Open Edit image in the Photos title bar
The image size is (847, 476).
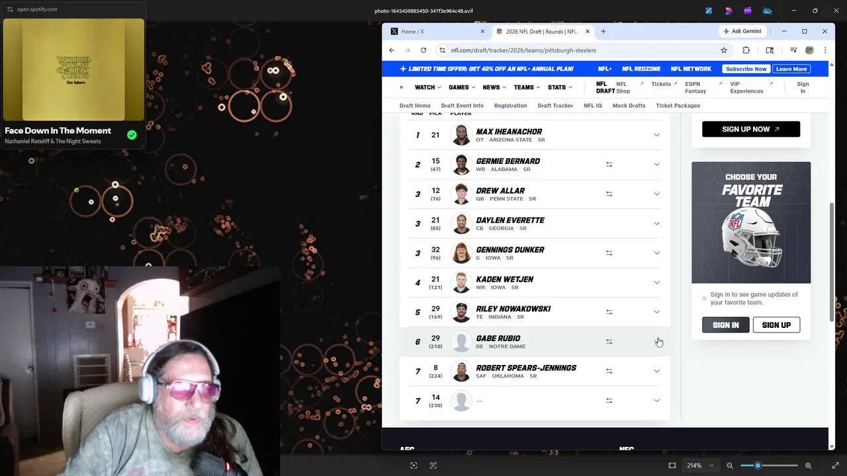(709, 11)
